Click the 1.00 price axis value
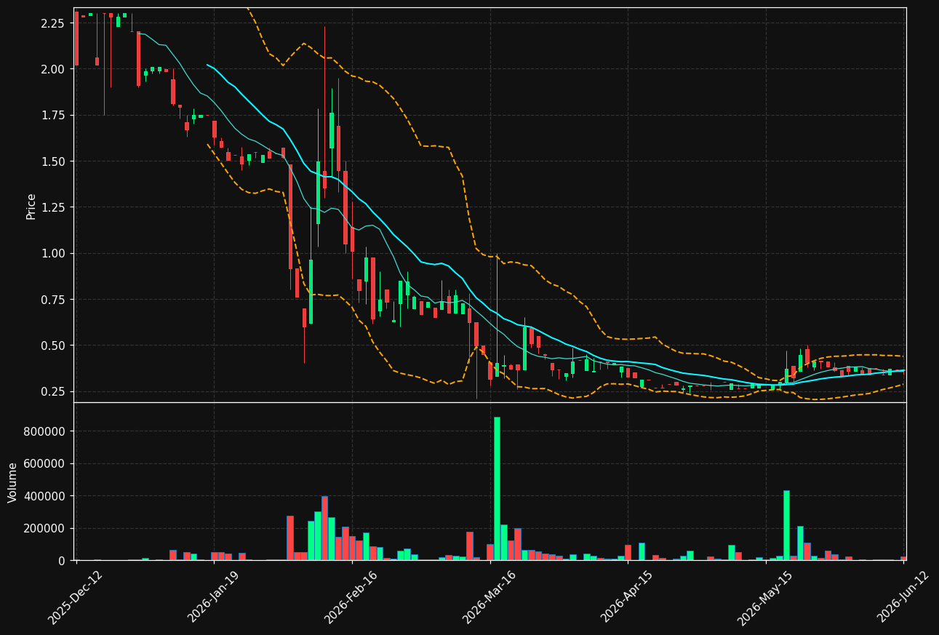Viewport: 939px width, 635px height. pyautogui.click(x=54, y=254)
